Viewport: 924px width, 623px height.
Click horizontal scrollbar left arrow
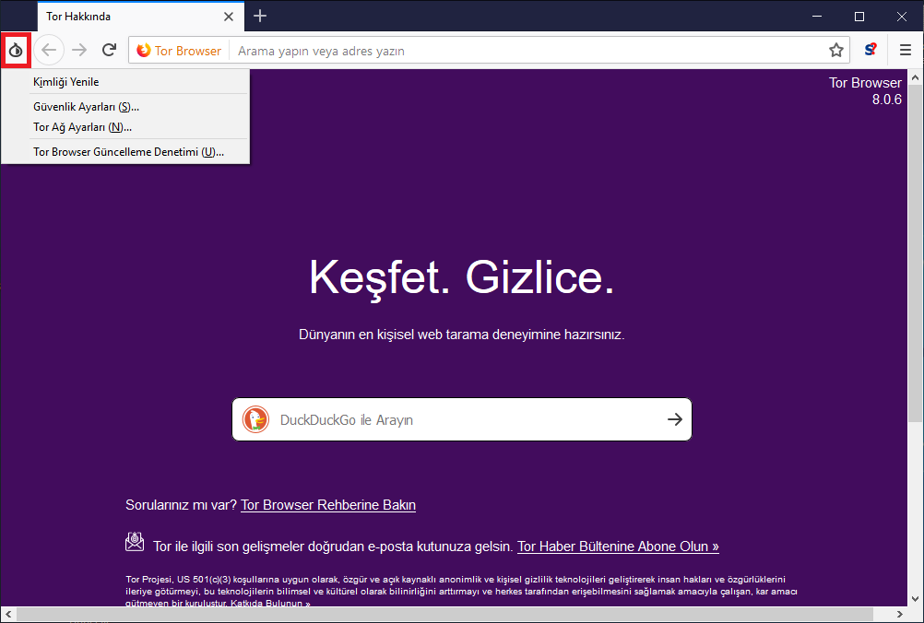[x=8, y=614]
